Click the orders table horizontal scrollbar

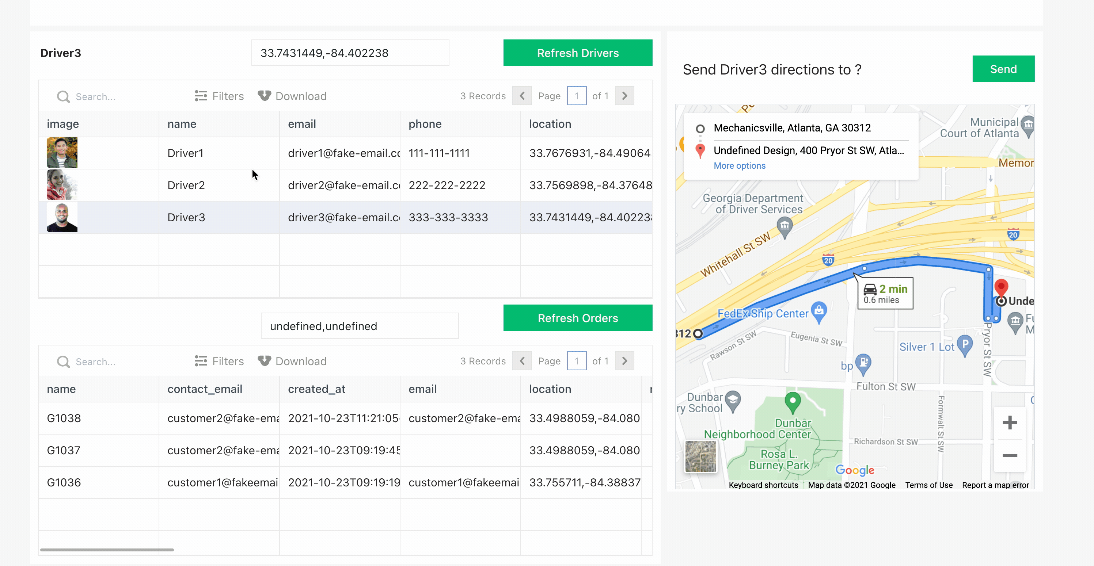pyautogui.click(x=107, y=550)
